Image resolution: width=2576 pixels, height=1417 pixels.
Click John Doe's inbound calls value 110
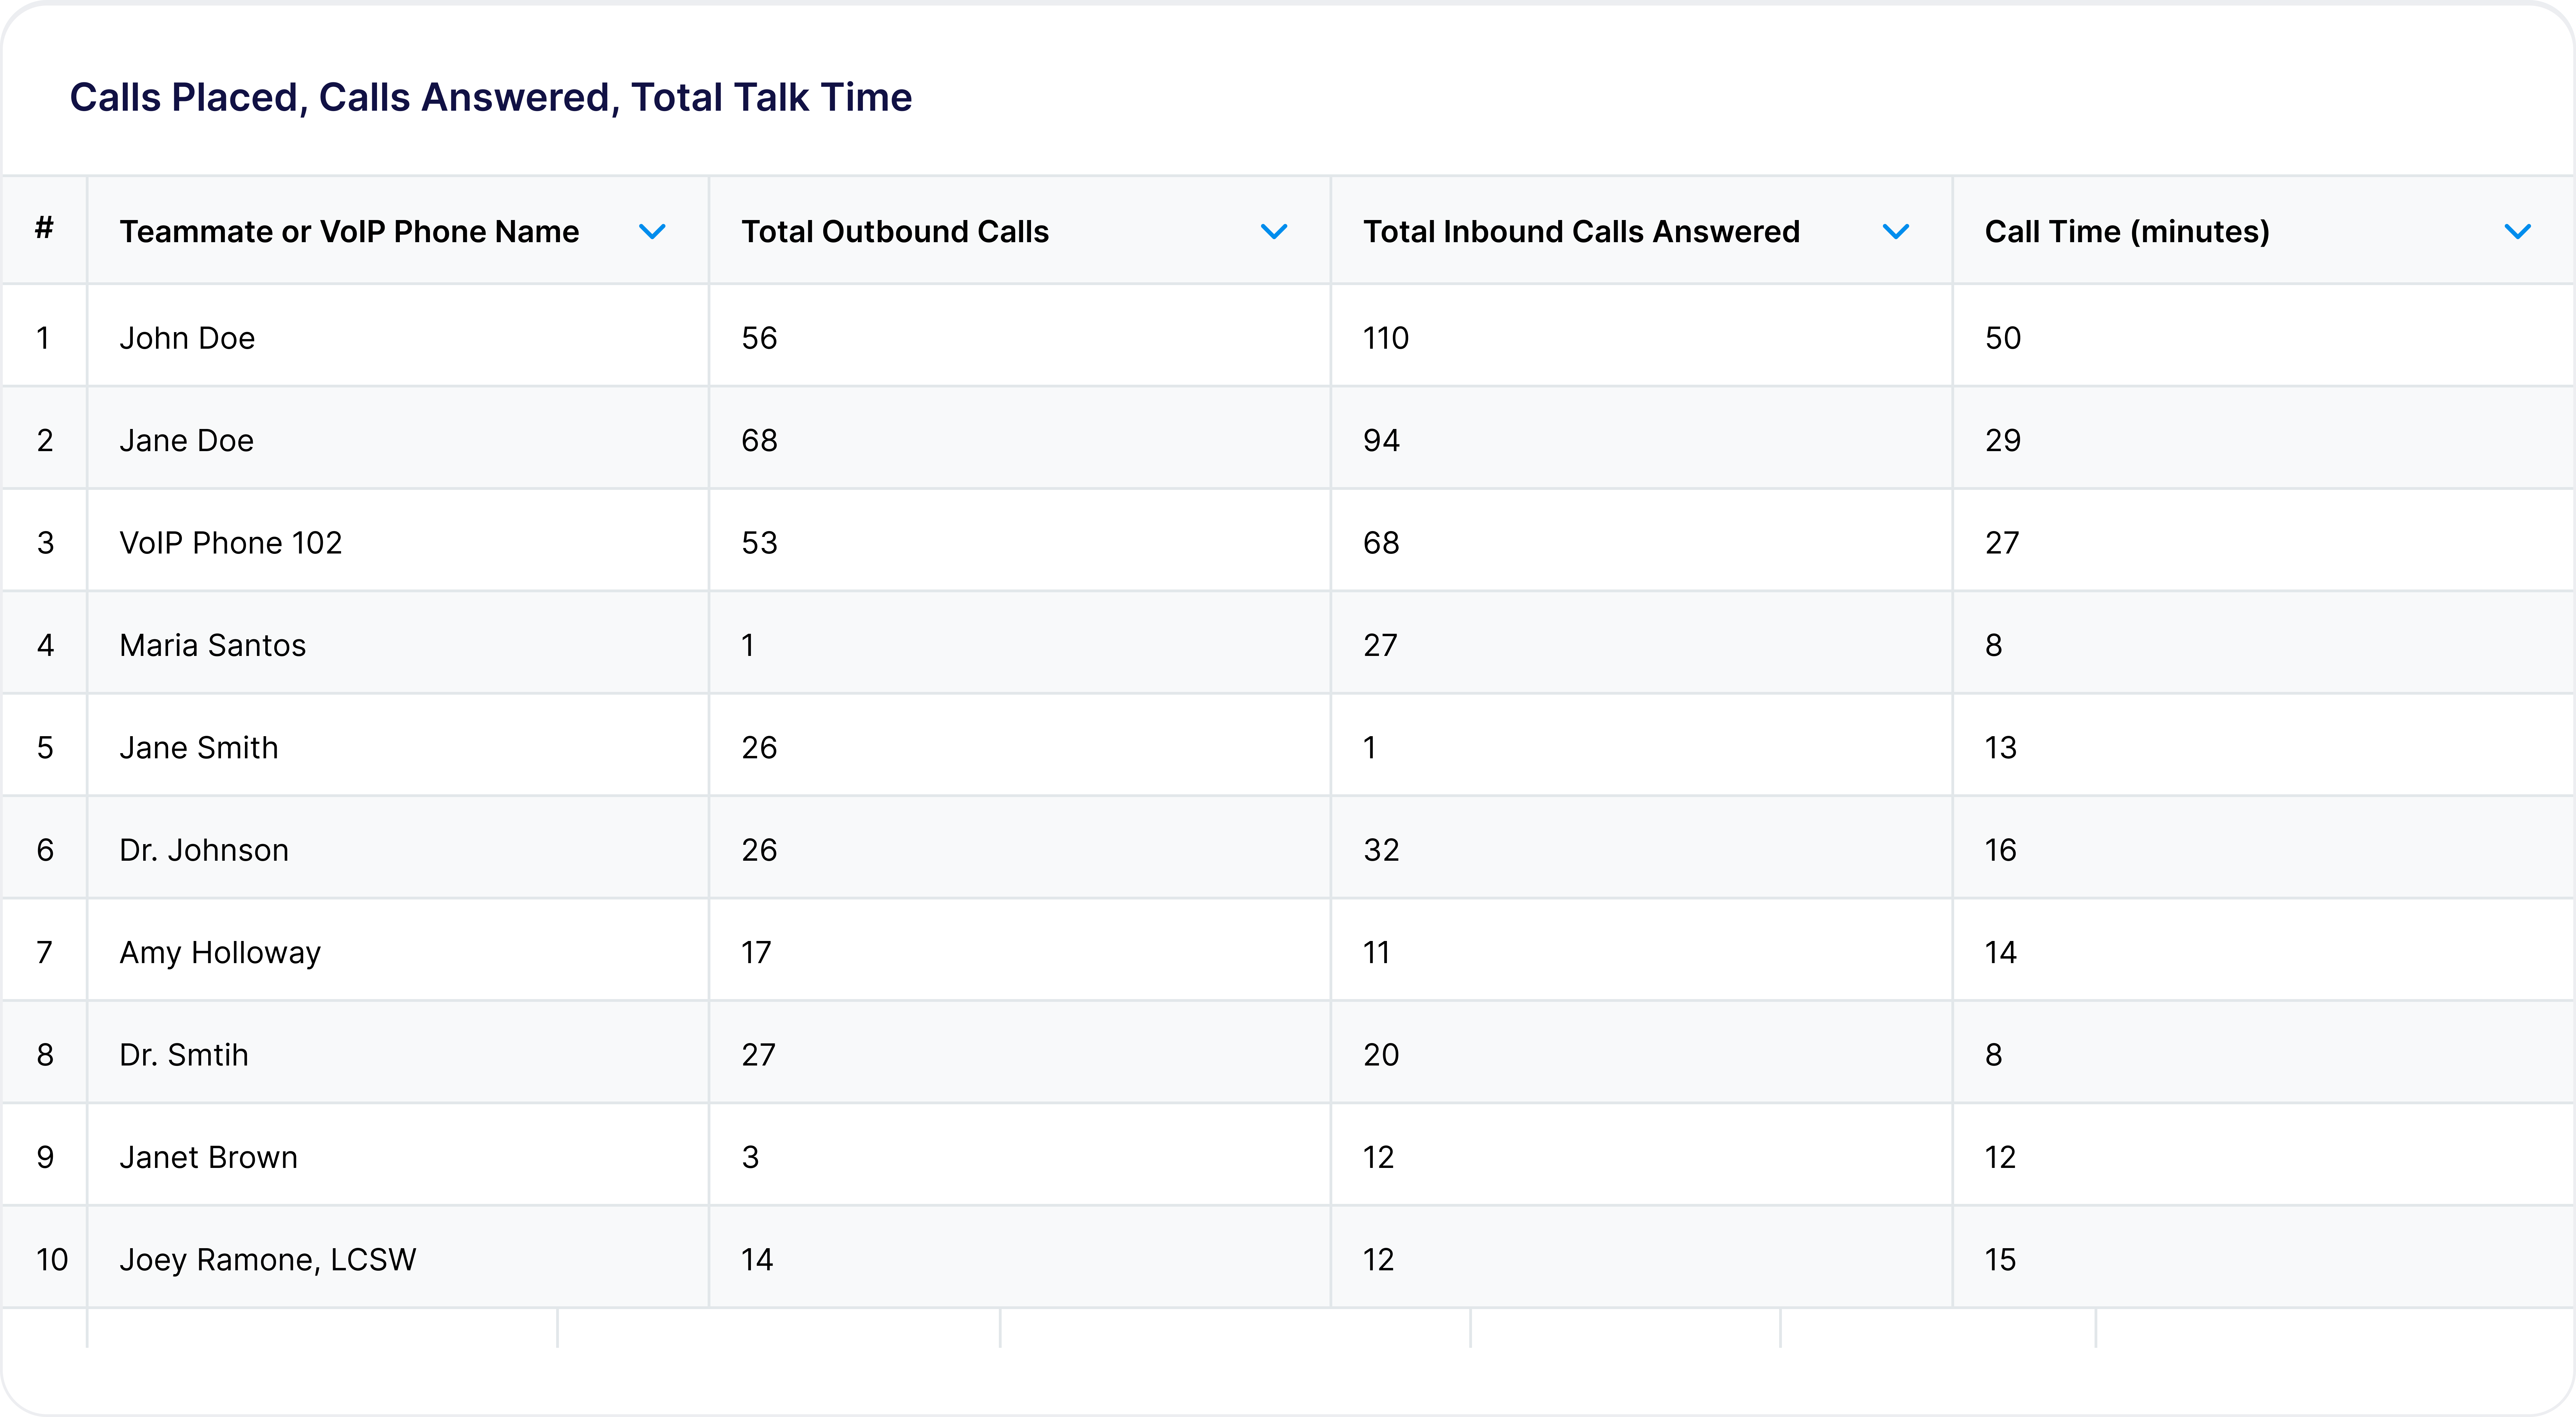tap(1386, 338)
